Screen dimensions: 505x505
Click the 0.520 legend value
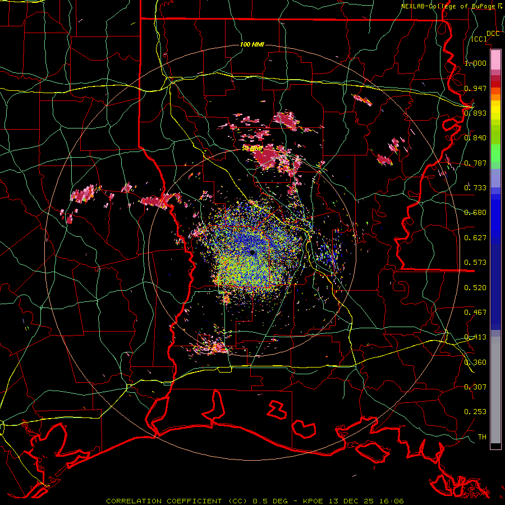click(x=475, y=287)
